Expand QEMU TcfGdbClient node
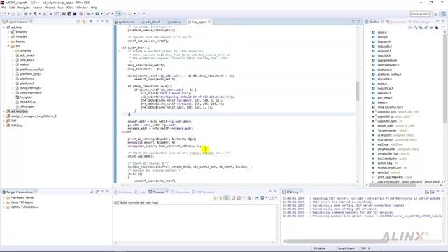 (4, 207)
